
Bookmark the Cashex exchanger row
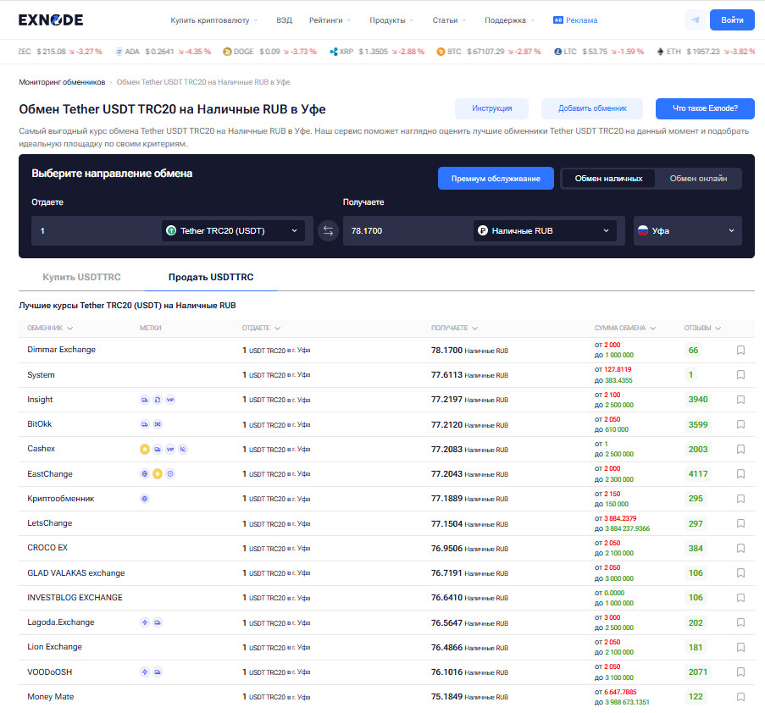coord(740,449)
